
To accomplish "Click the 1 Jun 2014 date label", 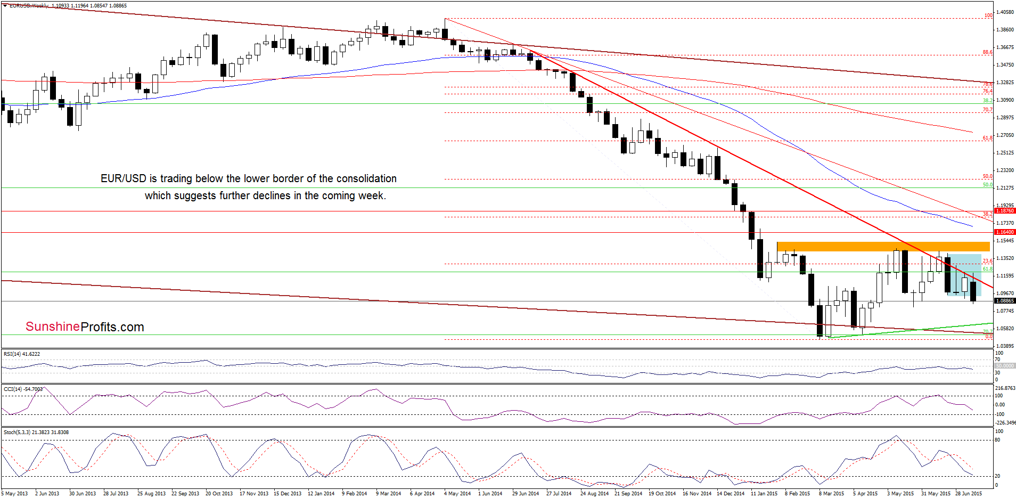I will pyautogui.click(x=490, y=494).
